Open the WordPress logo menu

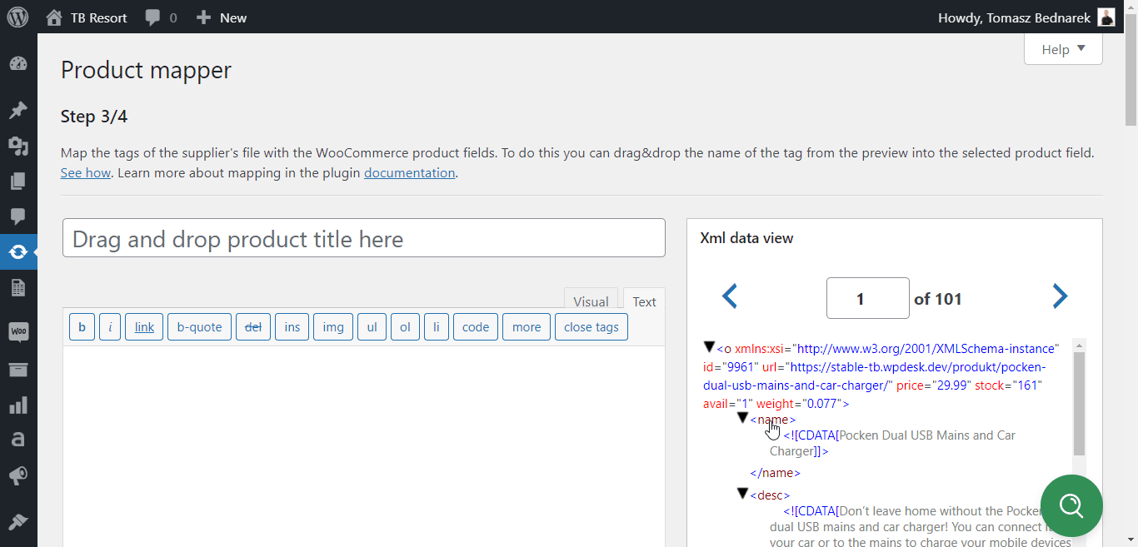(x=17, y=17)
